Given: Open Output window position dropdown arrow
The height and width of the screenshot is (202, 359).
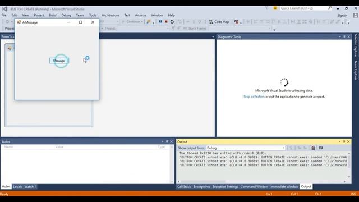Looking at the screenshot, I should pyautogui.click(x=339, y=141).
